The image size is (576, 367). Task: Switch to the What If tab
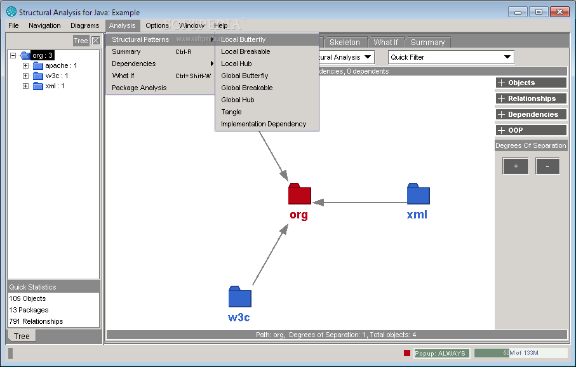[385, 43]
